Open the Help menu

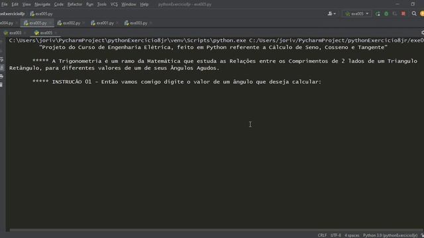tap(144, 5)
